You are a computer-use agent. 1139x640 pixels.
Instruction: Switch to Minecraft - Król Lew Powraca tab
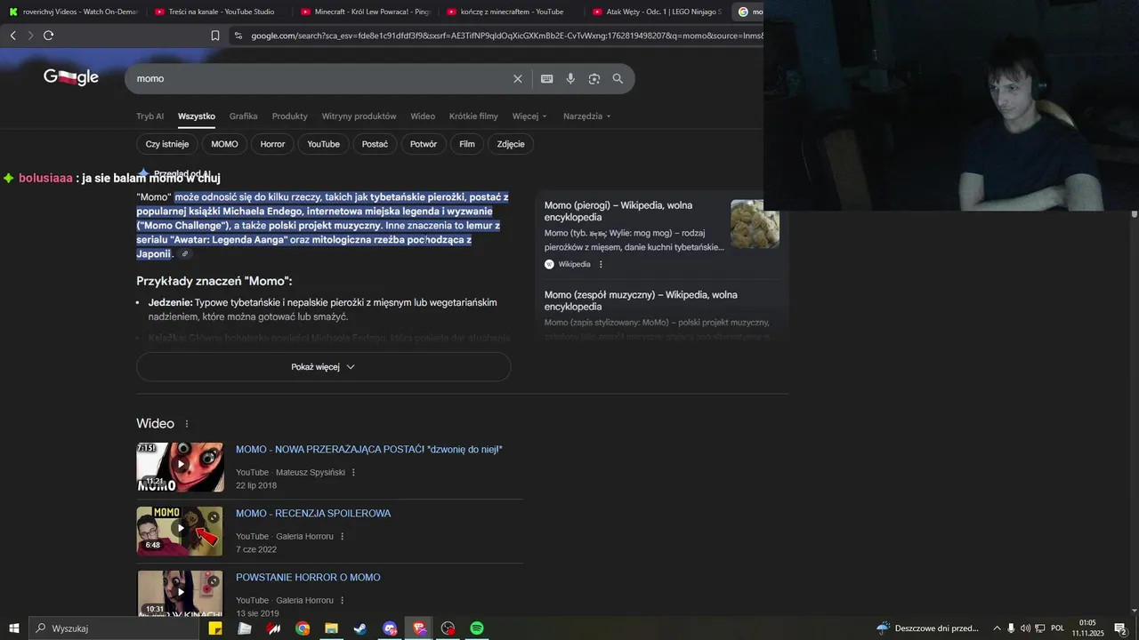coord(365,12)
